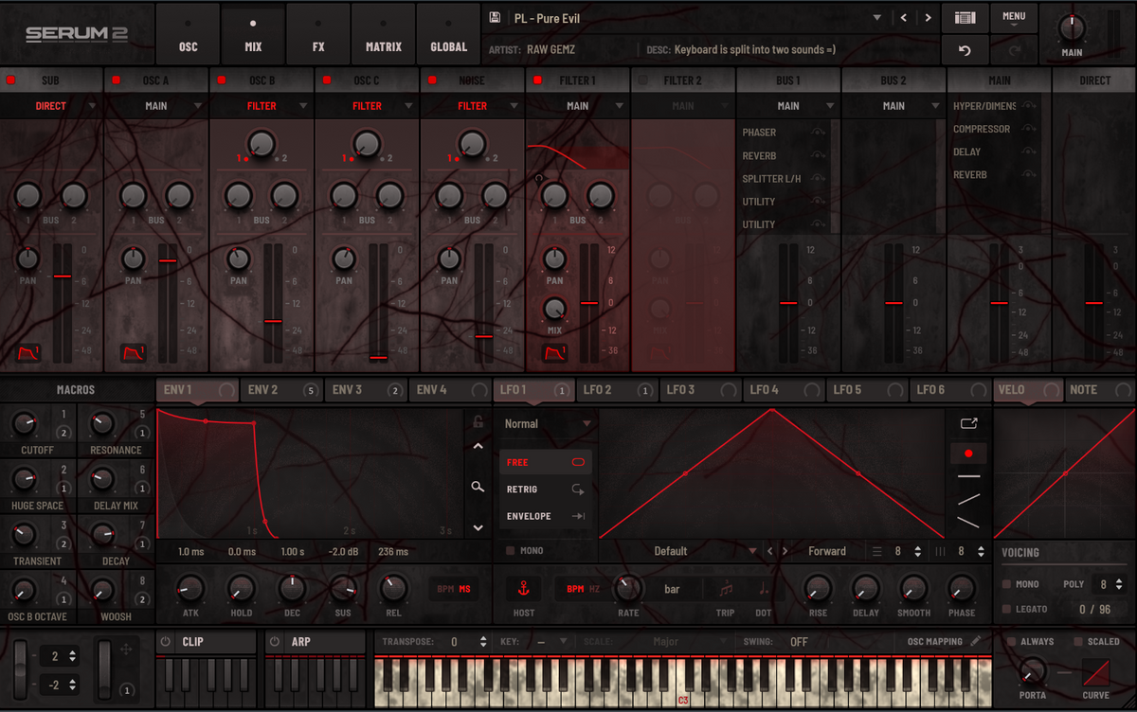Select the flat line LFO shape
This screenshot has height=712, width=1137.
pyautogui.click(x=968, y=476)
